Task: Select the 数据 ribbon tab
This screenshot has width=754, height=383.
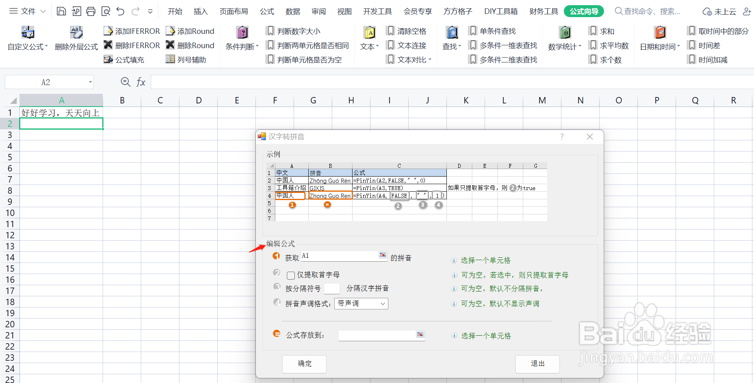Action: (292, 12)
